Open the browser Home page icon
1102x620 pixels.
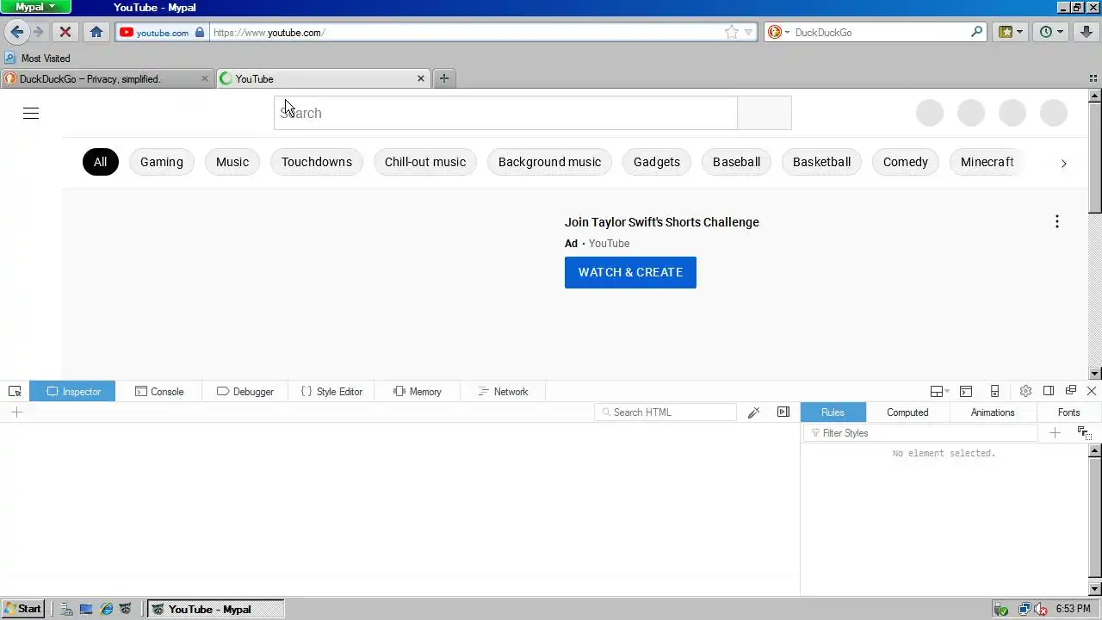(96, 32)
